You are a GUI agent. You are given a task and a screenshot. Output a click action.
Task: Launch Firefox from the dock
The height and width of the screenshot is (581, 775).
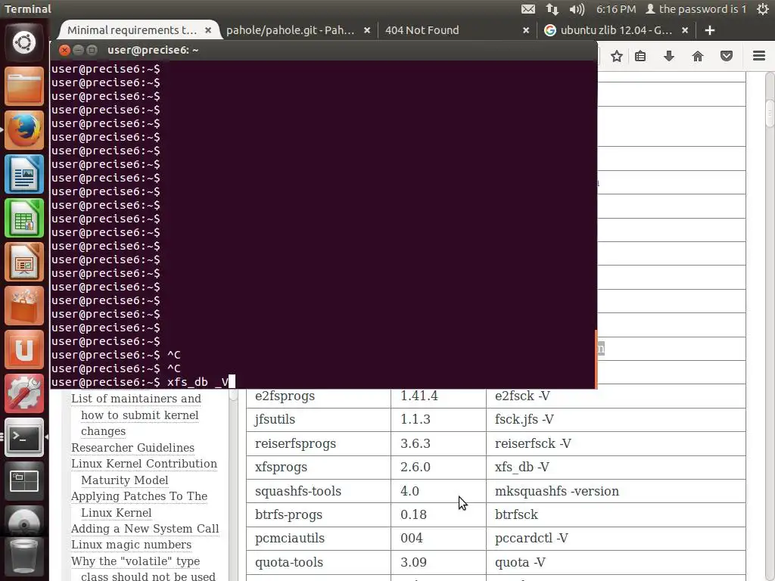coord(23,130)
